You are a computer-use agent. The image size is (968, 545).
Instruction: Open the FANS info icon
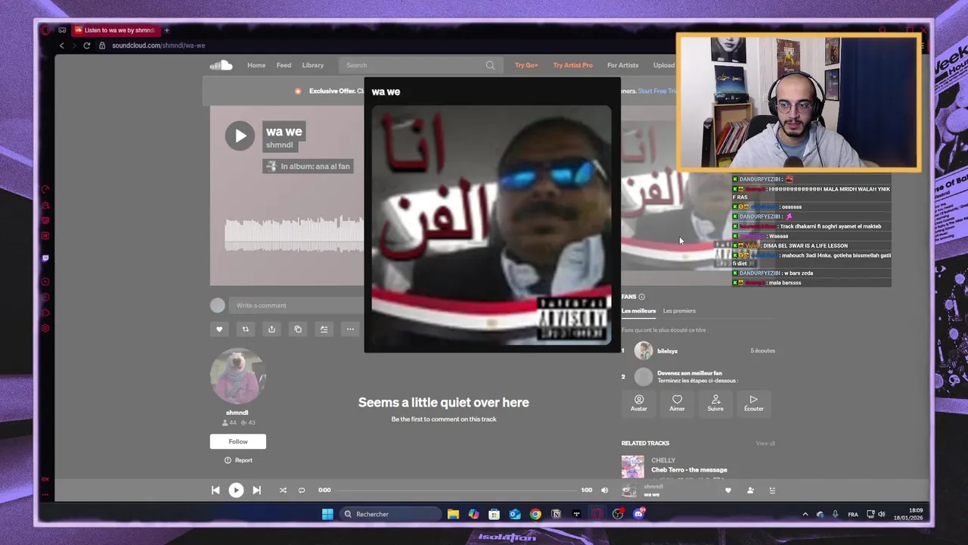click(641, 297)
